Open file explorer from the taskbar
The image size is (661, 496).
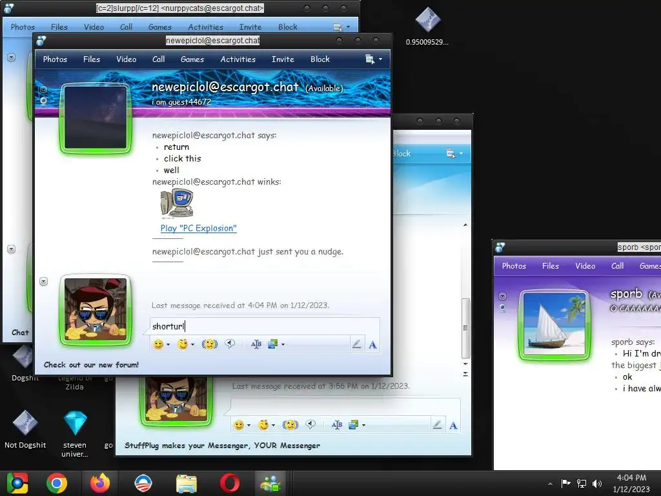pos(187,483)
